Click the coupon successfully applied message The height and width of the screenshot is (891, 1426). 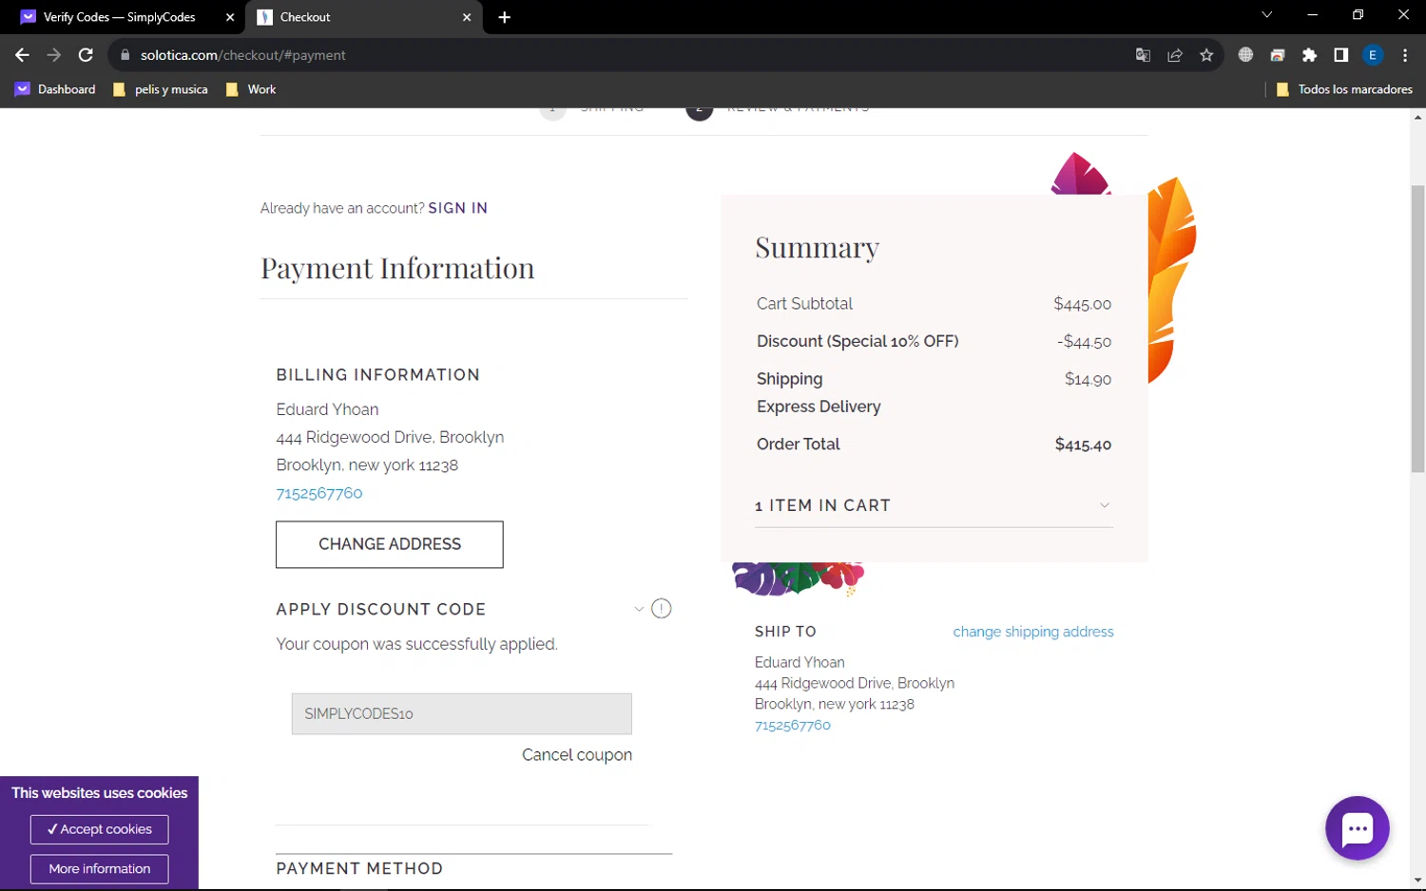click(416, 644)
